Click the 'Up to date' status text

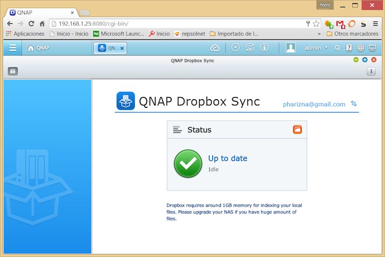(x=228, y=158)
